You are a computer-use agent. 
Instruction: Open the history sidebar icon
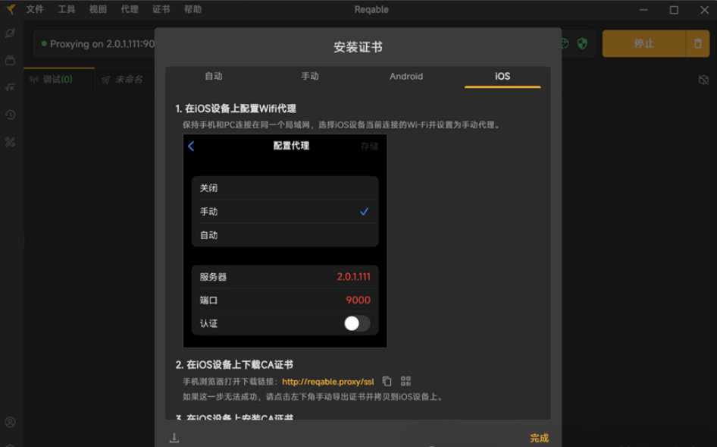click(x=10, y=115)
